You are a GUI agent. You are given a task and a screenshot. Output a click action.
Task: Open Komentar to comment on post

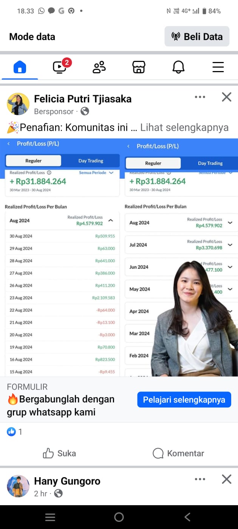(x=178, y=453)
